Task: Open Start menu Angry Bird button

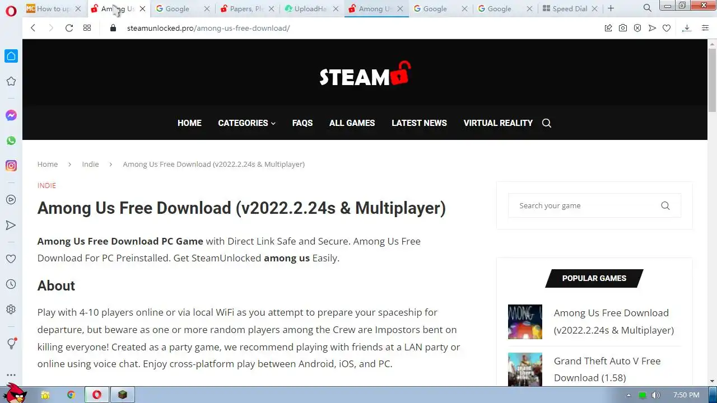Action: coord(15,393)
